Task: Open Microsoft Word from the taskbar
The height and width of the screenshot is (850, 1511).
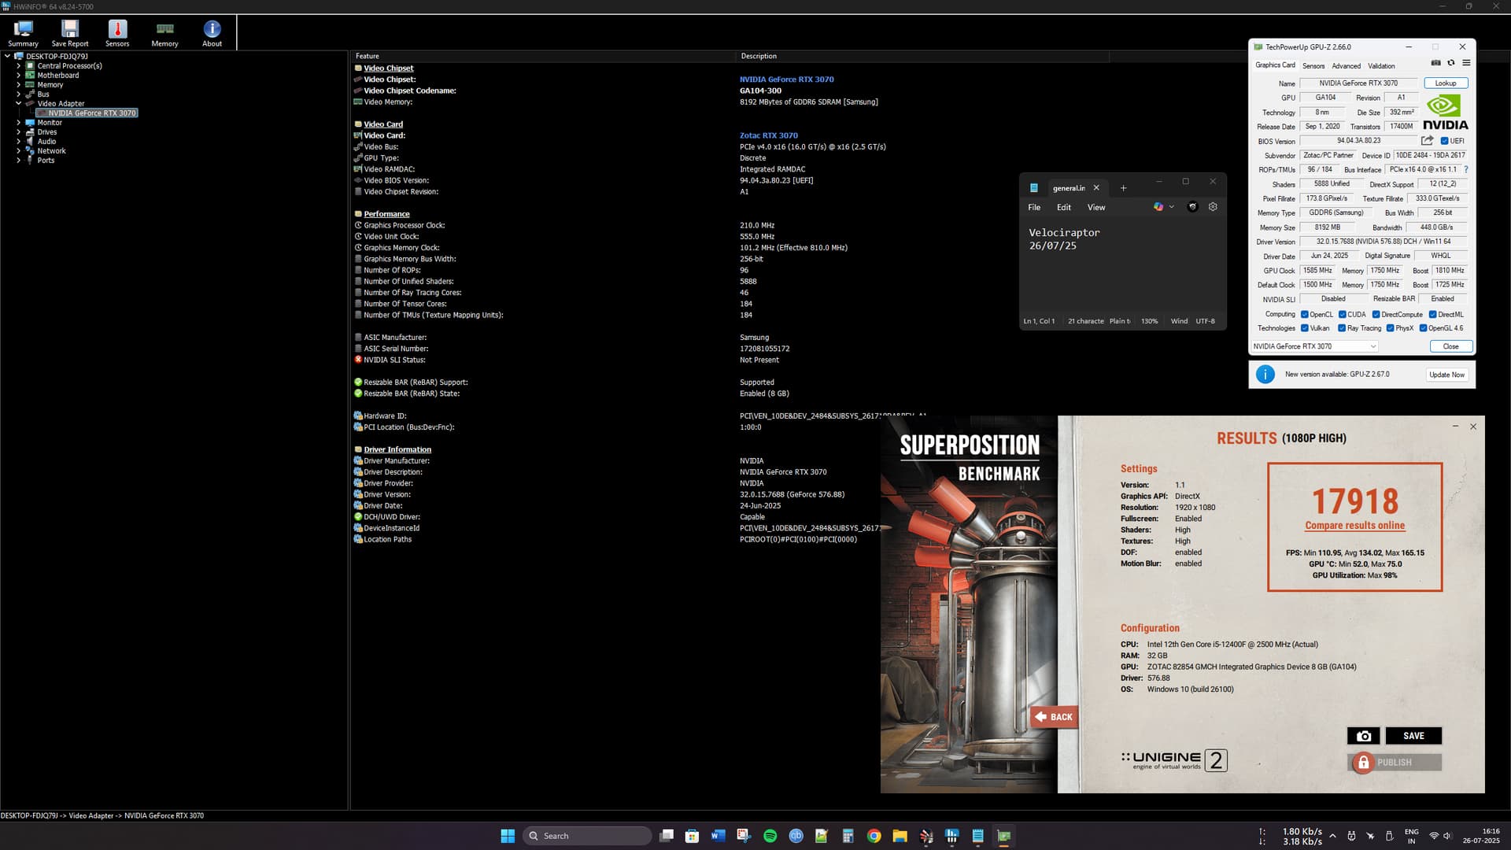Action: 718,836
